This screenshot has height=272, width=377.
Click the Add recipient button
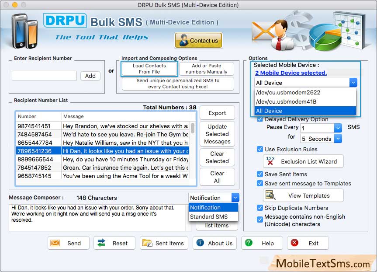(x=90, y=76)
